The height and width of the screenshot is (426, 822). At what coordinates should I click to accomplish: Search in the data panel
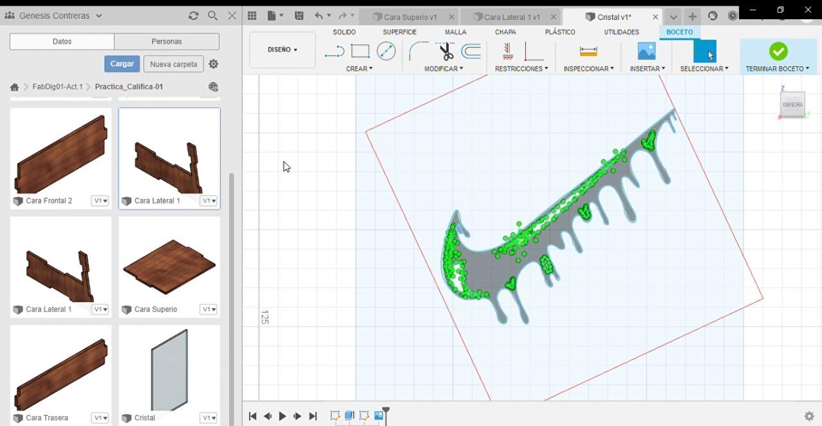213,15
